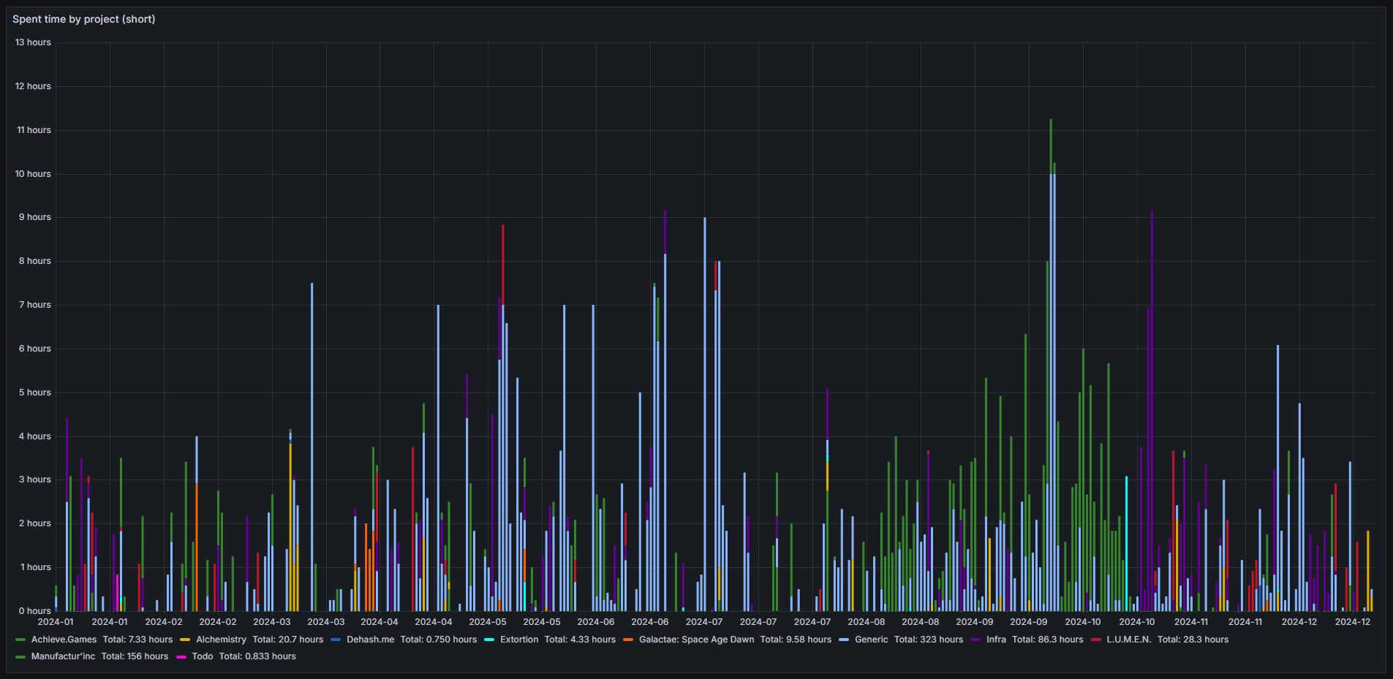This screenshot has height=679, width=1393.
Task: Click the tallest green bar above 11 hours
Action: (x=1051, y=146)
